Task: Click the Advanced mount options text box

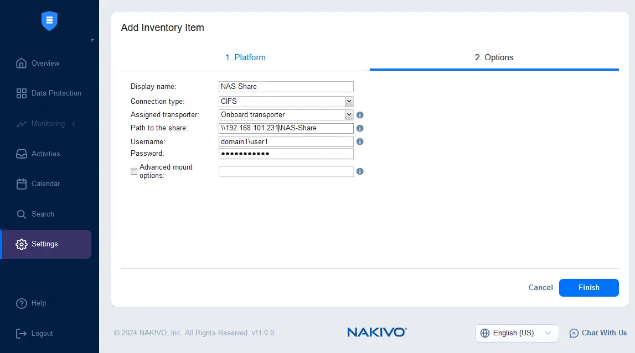Action: tap(286, 171)
